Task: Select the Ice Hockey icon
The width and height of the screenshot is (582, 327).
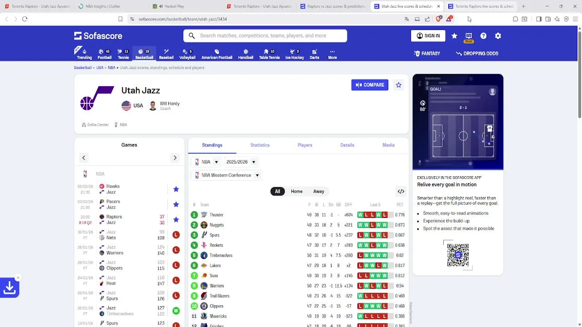Action: (294, 54)
